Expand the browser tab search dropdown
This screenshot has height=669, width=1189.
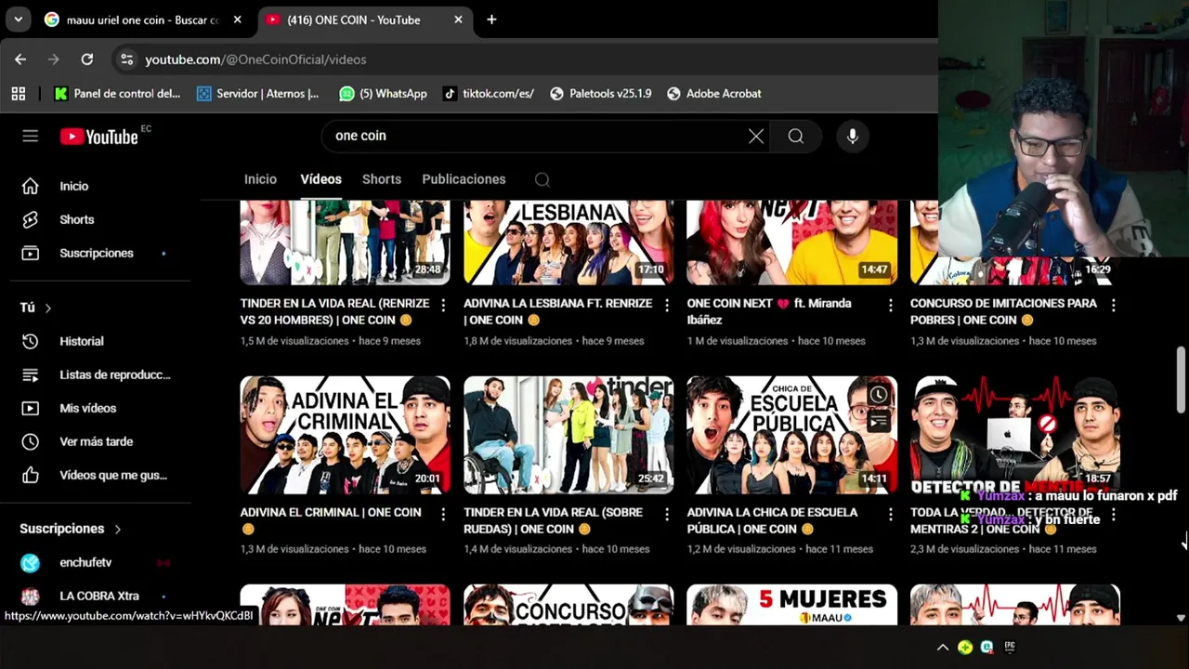click(18, 20)
